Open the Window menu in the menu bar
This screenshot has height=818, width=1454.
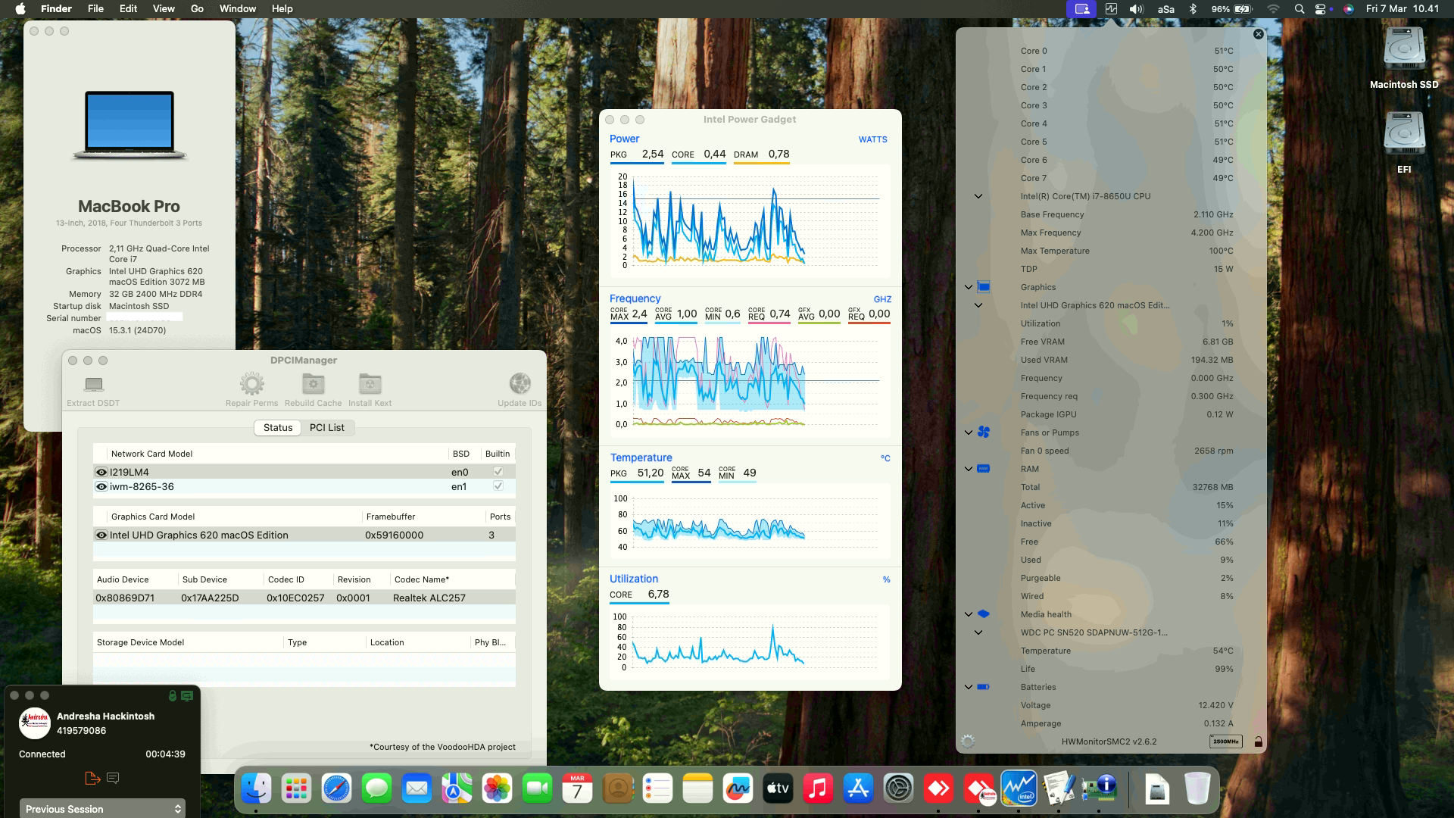coord(237,8)
